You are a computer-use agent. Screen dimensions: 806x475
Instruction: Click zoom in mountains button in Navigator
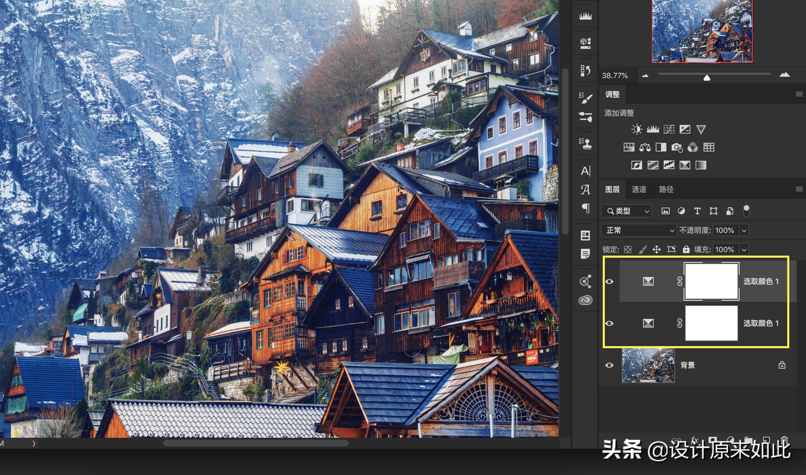tap(784, 75)
